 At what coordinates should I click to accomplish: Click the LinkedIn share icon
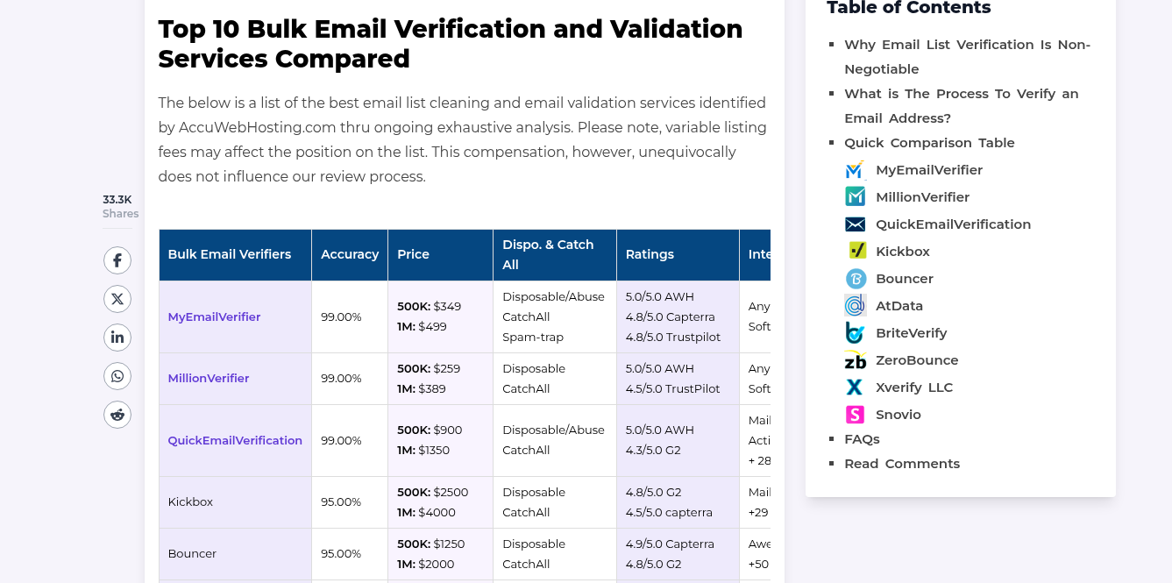point(117,338)
